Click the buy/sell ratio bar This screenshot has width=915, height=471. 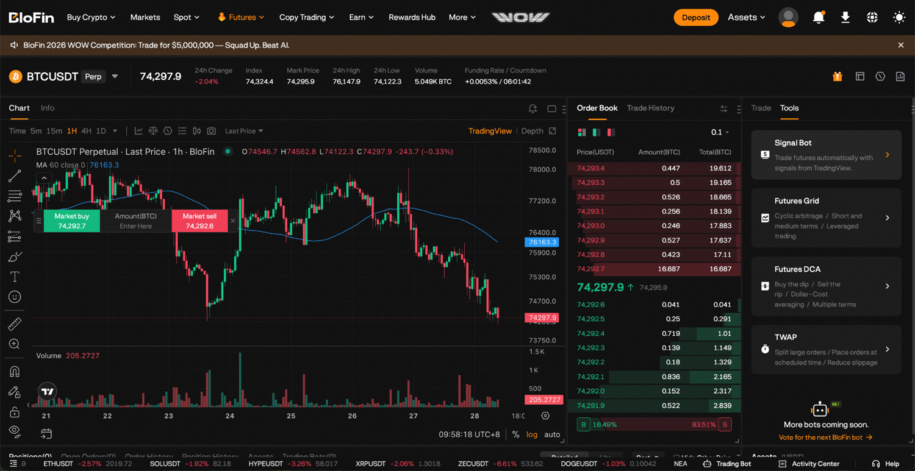coord(654,425)
